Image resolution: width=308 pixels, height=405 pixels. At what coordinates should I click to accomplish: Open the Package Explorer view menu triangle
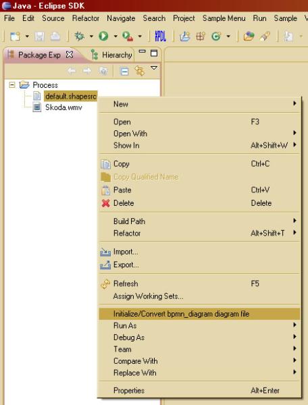coord(154,68)
